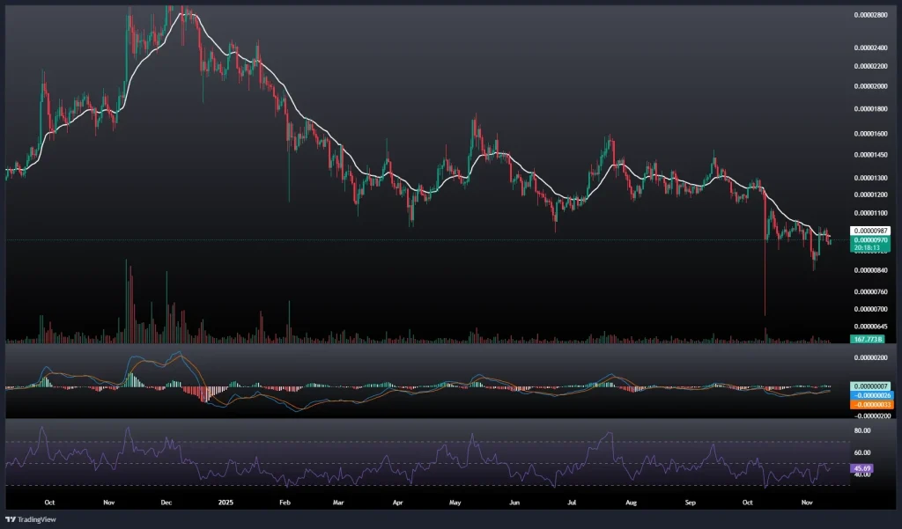Click the May label on time axis
902x529 pixels.
[455, 503]
